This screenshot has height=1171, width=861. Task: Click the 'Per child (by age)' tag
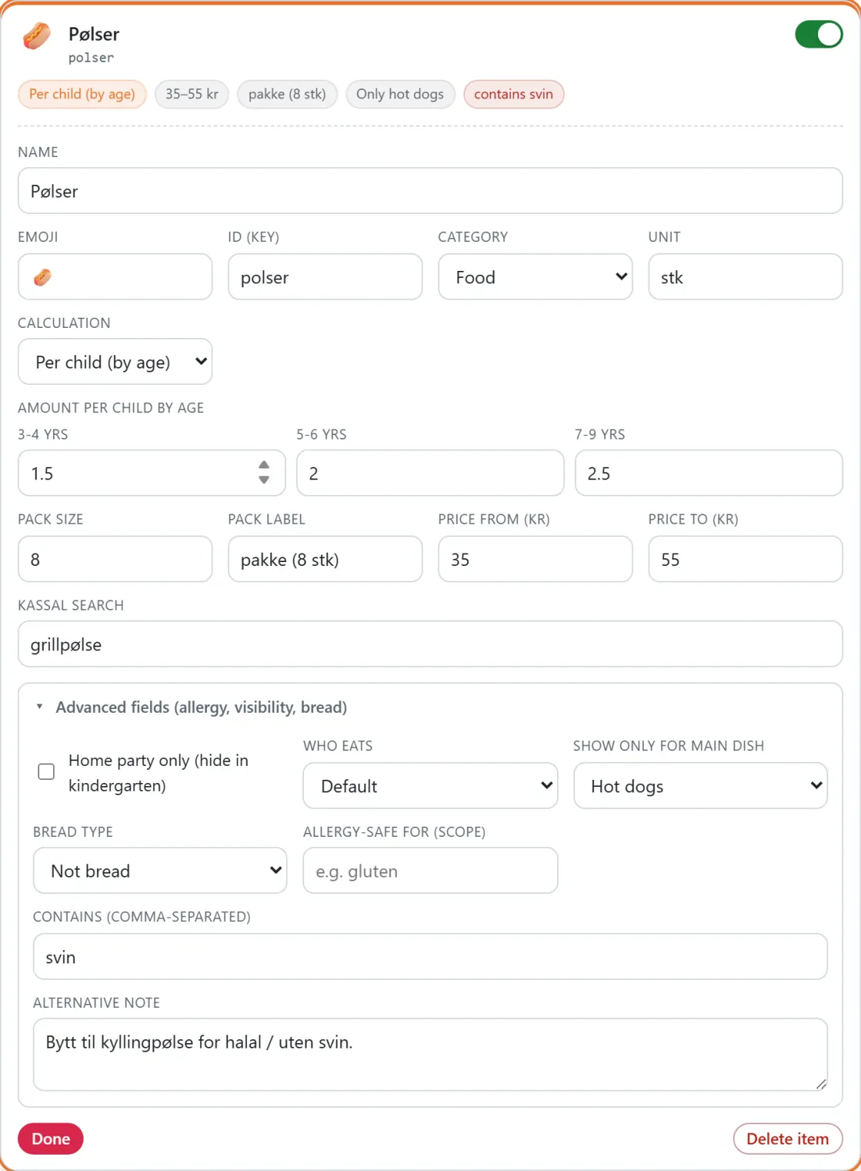pos(82,94)
